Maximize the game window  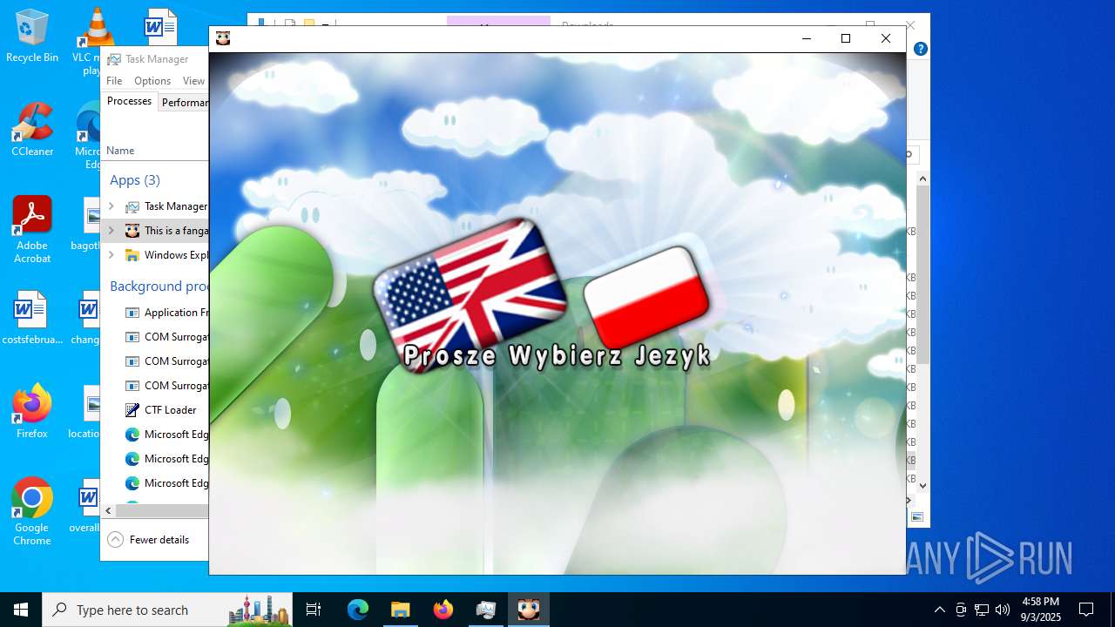845,38
